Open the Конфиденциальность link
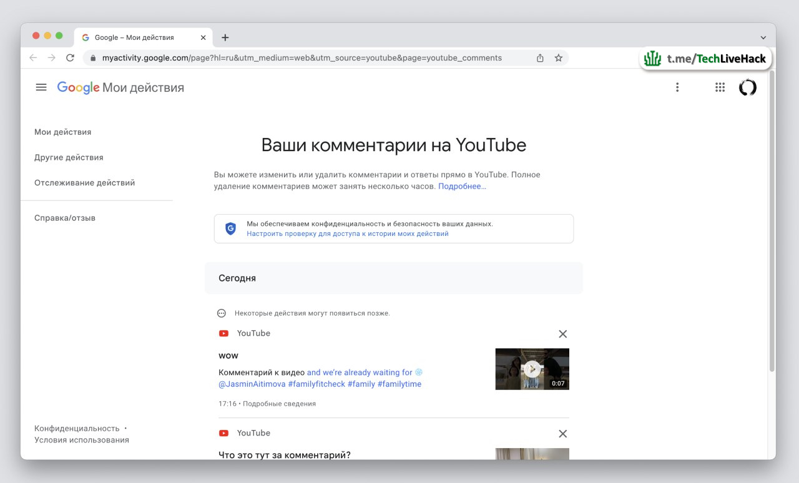Image resolution: width=799 pixels, height=483 pixels. (x=77, y=428)
